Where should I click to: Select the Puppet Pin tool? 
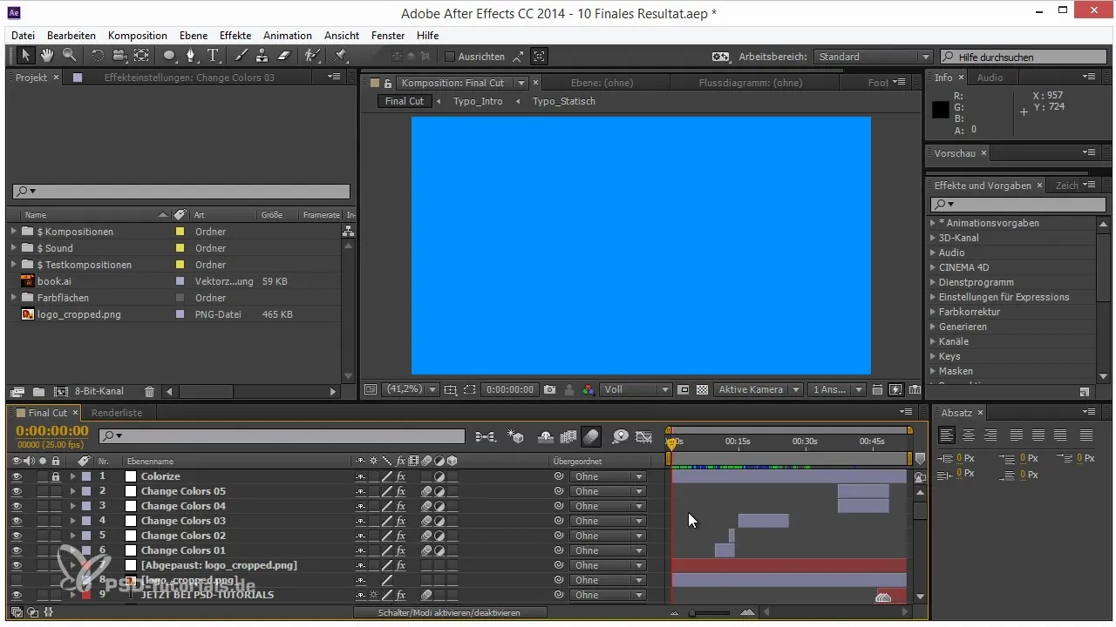pyautogui.click(x=340, y=56)
